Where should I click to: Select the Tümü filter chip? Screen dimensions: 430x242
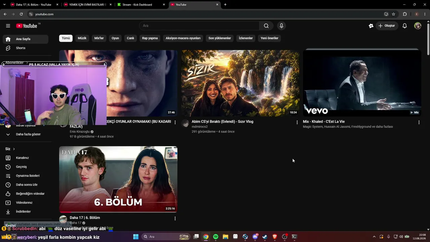pos(66,38)
